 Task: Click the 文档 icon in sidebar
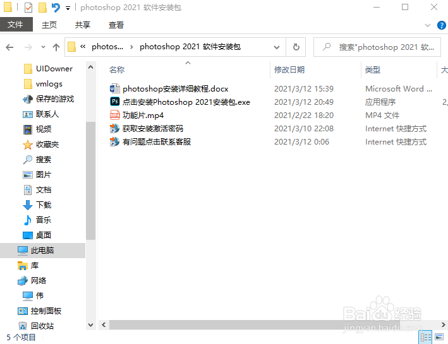(28, 190)
